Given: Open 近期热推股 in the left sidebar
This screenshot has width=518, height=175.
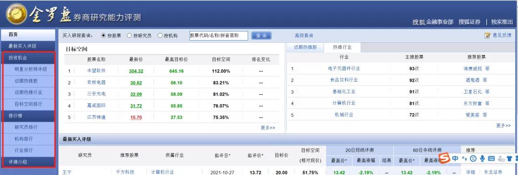Looking at the screenshot, I should click(x=29, y=81).
